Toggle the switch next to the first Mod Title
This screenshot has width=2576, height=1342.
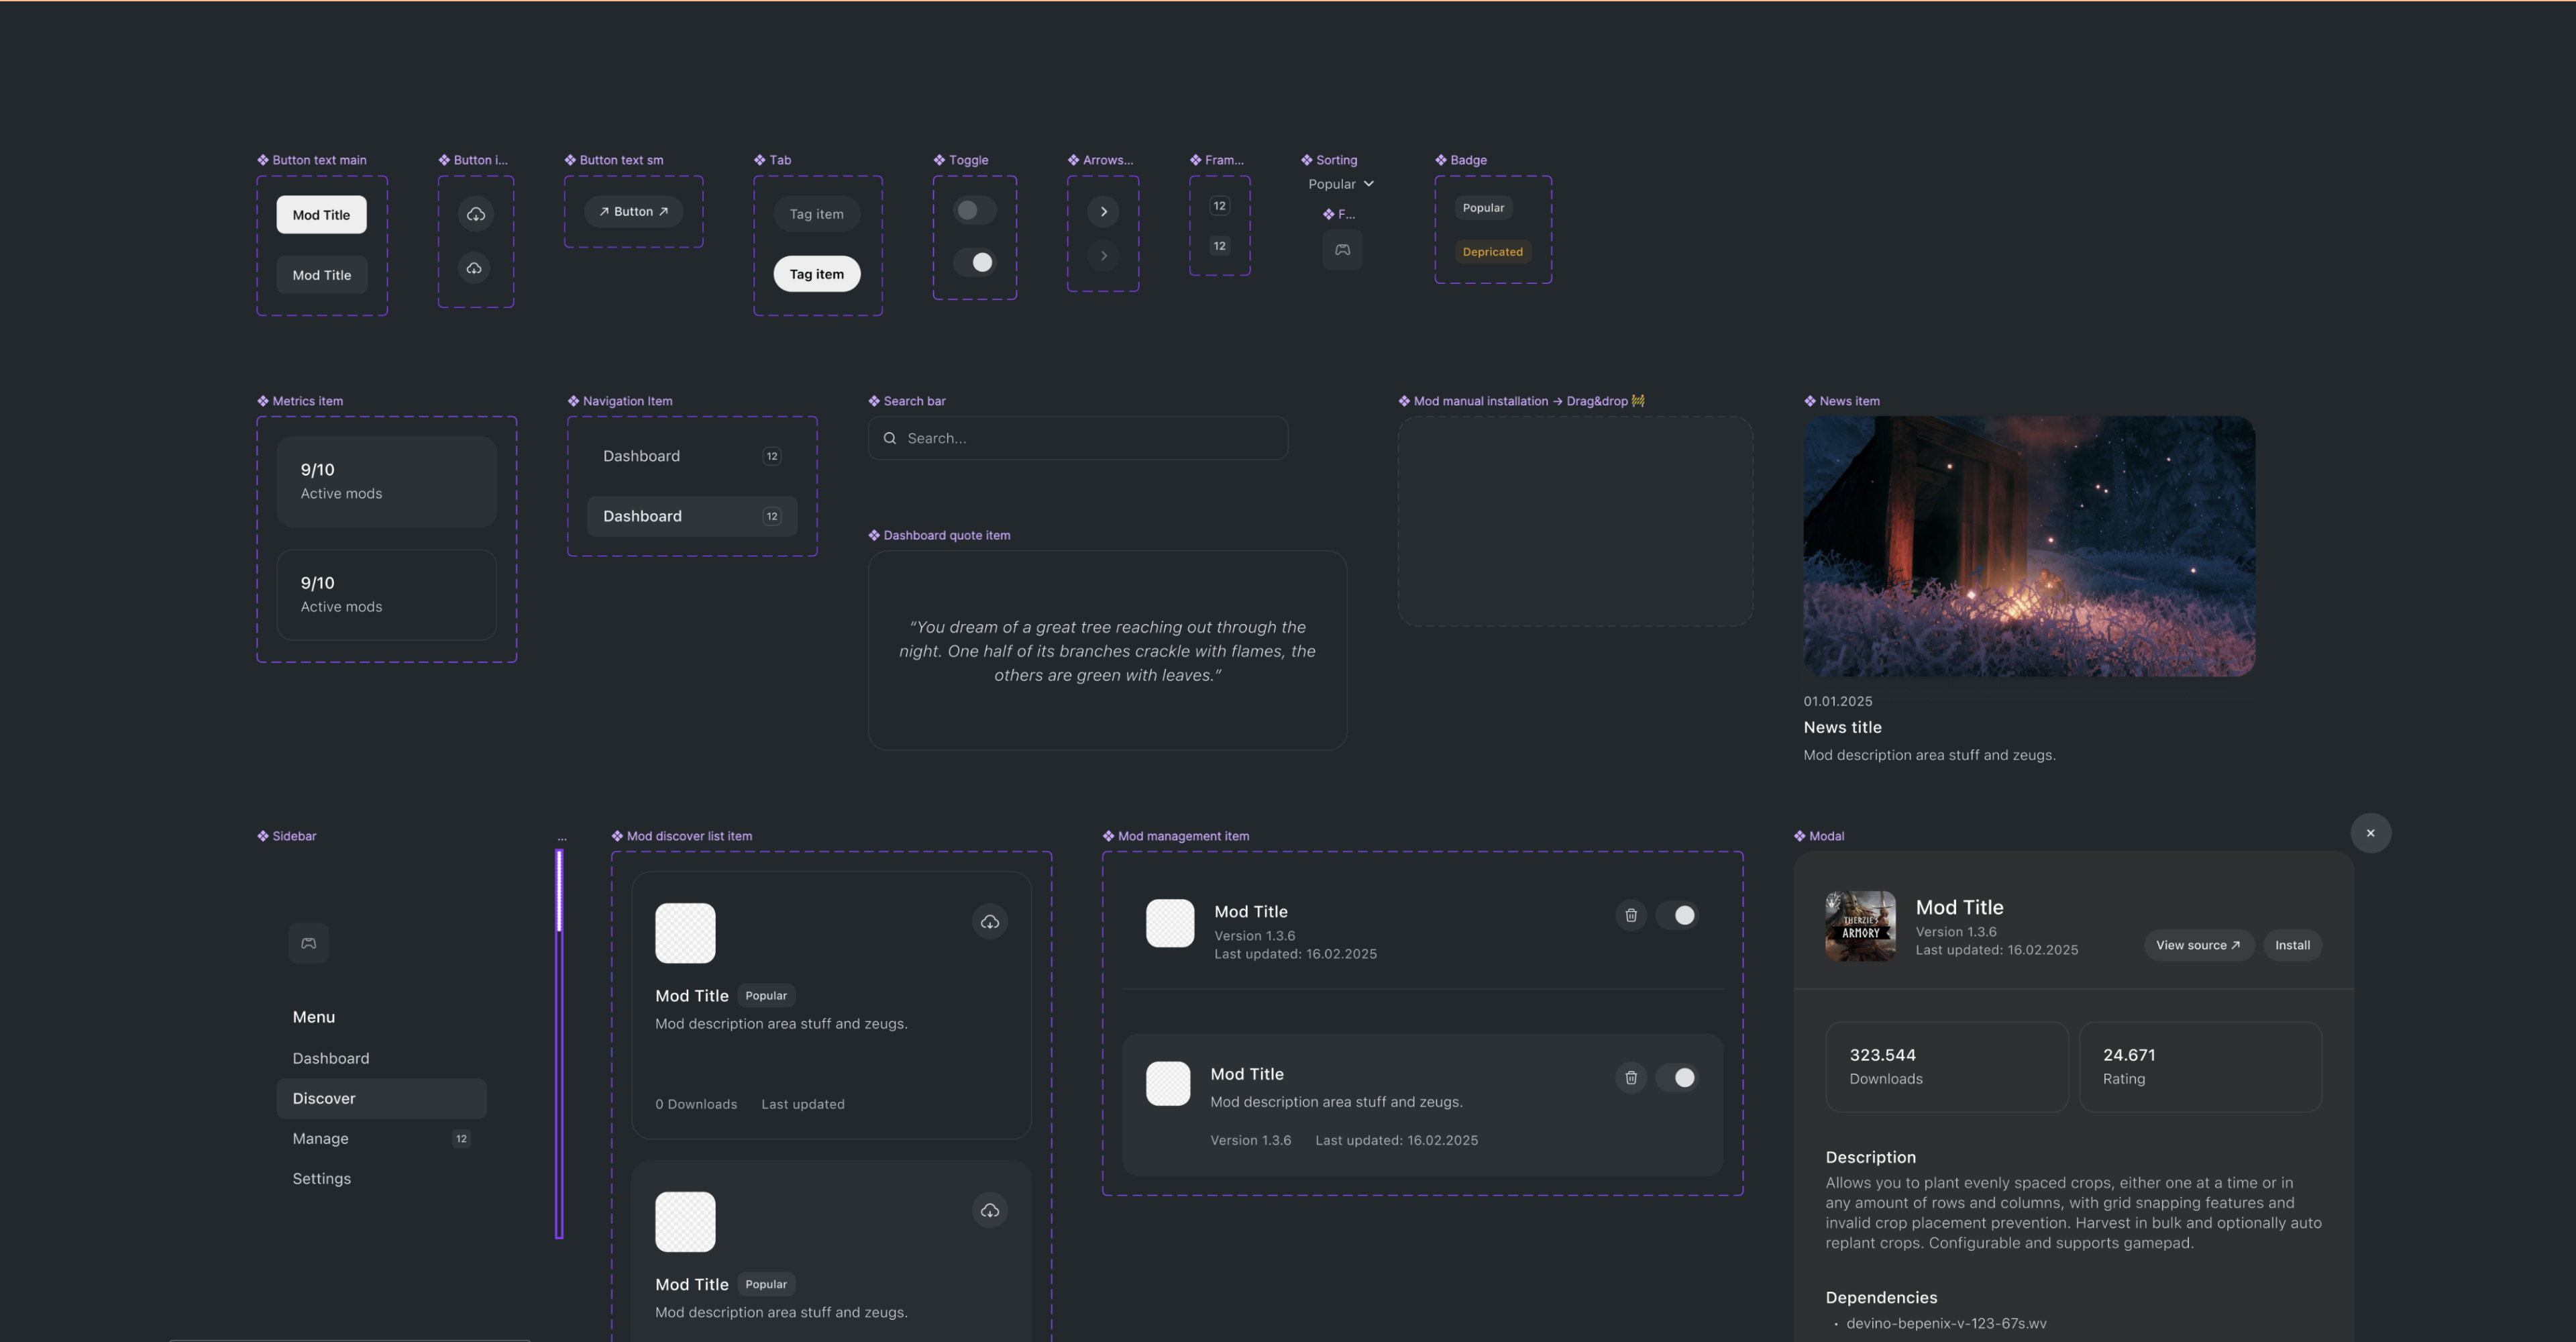(1679, 915)
